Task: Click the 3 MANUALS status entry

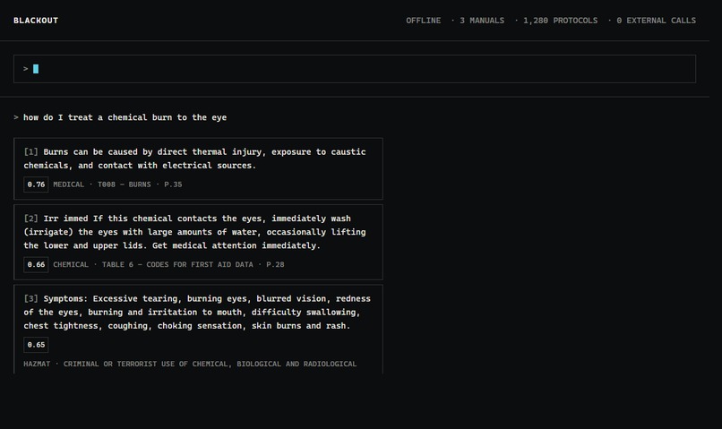Action: [482, 21]
